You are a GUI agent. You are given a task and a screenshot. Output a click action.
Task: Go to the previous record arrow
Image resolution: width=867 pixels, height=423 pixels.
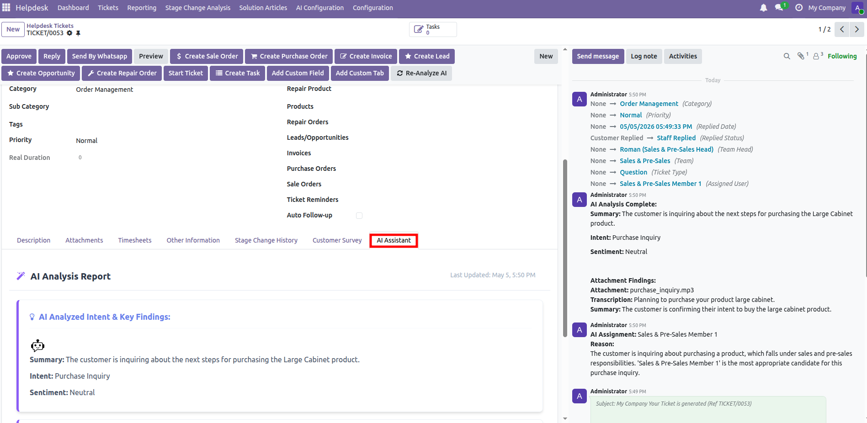842,29
